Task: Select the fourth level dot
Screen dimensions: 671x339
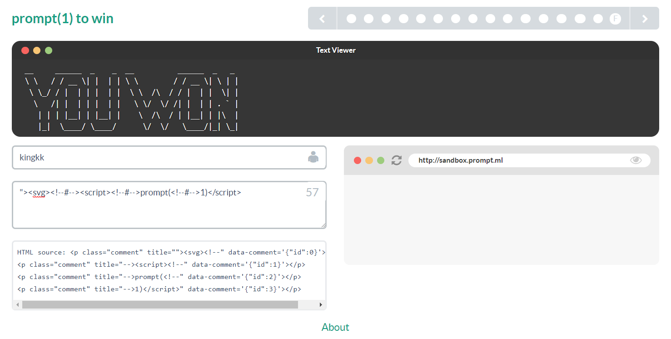Action: click(x=403, y=19)
